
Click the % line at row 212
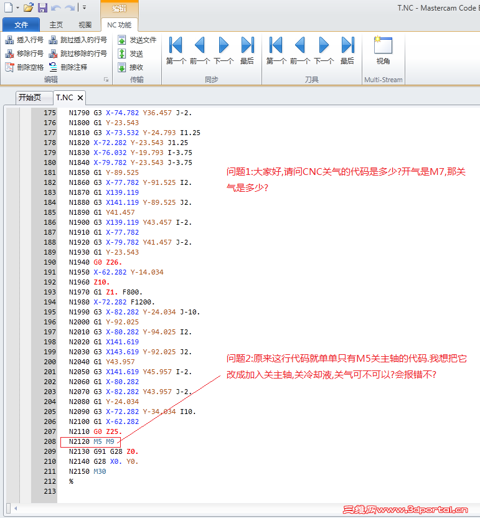[x=71, y=481]
